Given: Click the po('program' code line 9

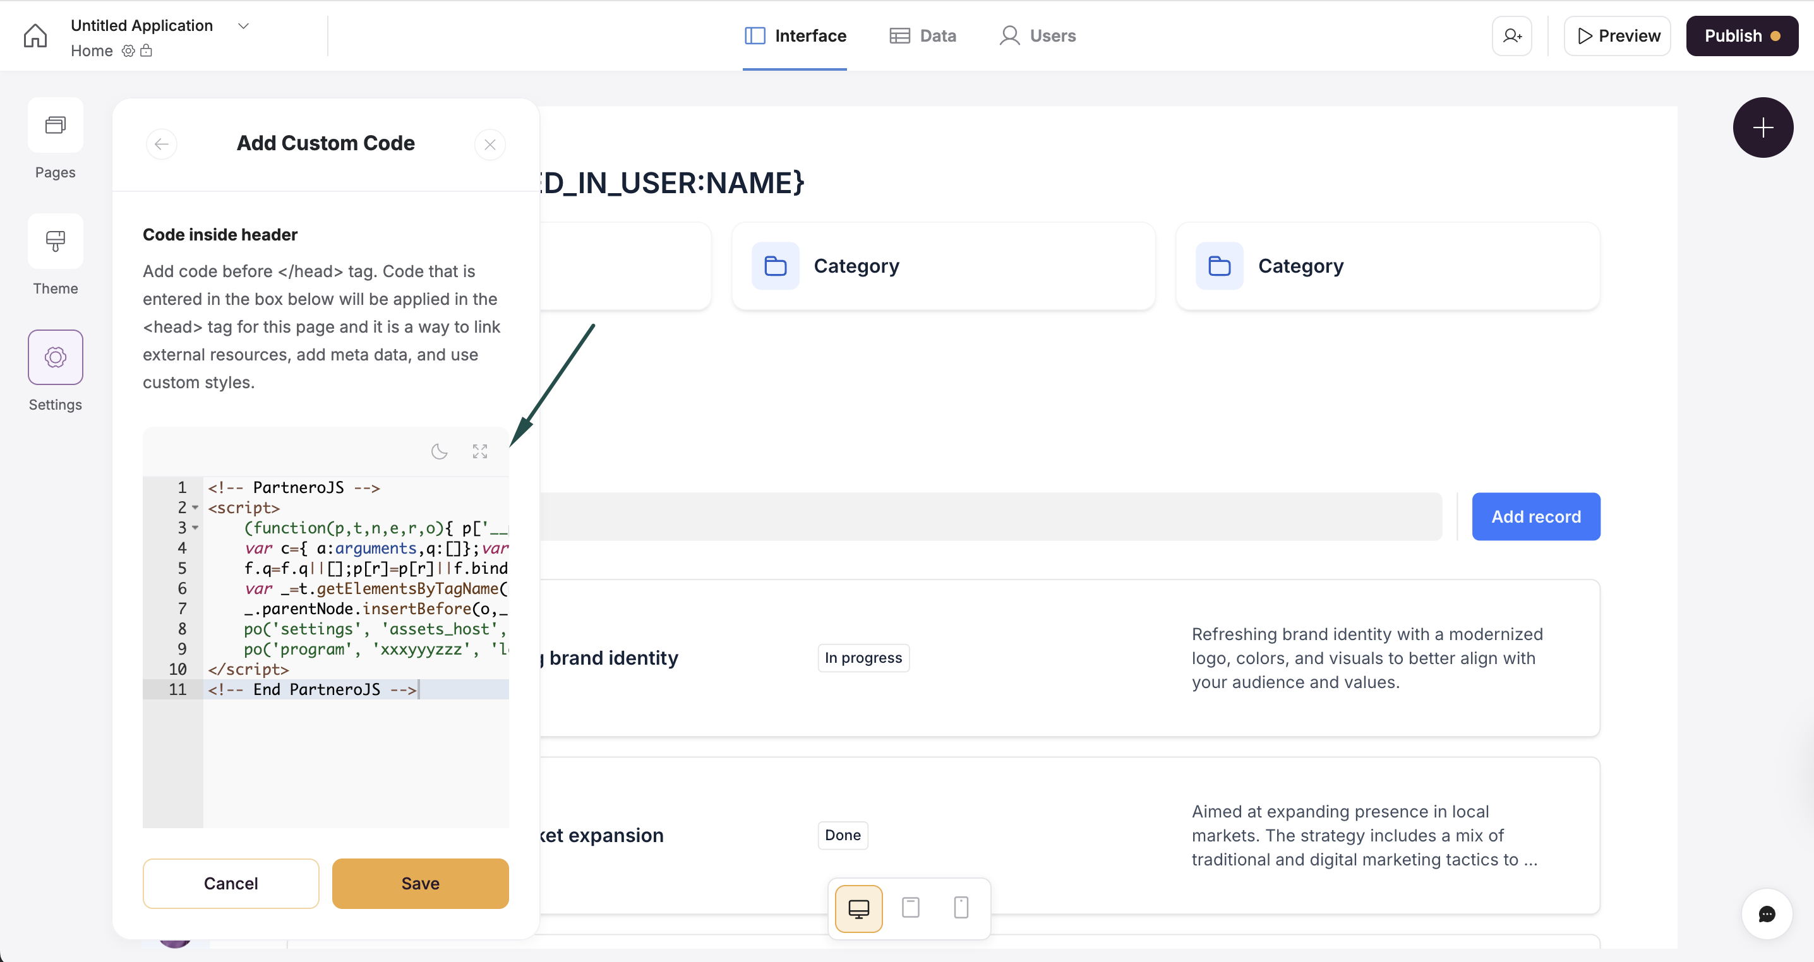Looking at the screenshot, I should tap(375, 650).
